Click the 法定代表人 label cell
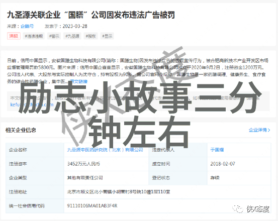The image size is (278, 221). [x=178, y=150]
